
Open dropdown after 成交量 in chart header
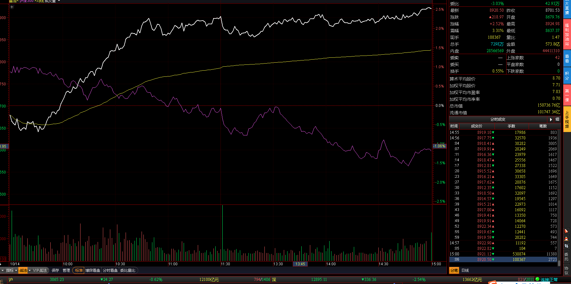pyautogui.click(x=59, y=1)
